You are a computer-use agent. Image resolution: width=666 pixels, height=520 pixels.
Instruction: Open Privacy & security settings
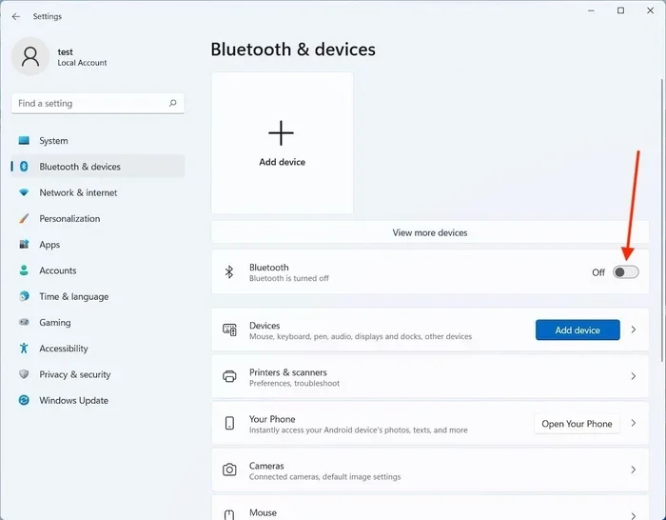click(98, 373)
